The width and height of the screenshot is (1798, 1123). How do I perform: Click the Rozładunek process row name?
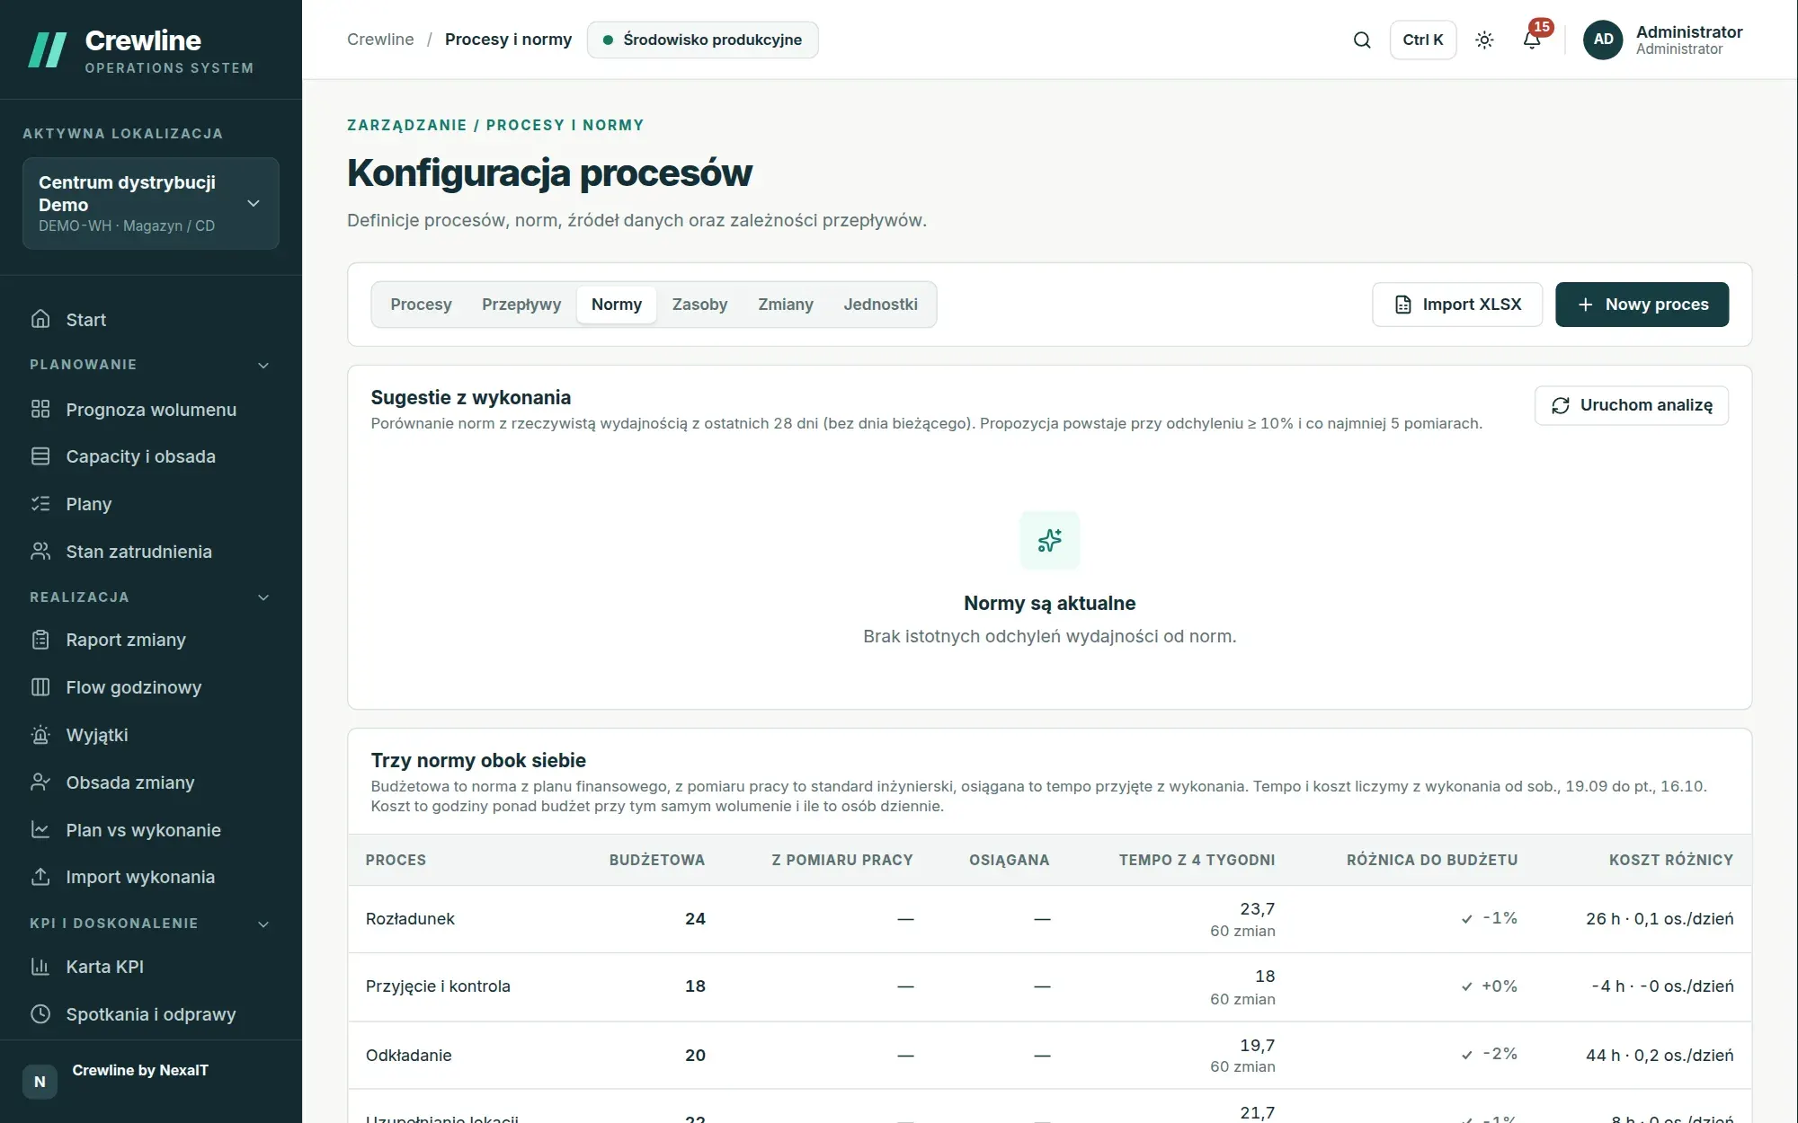(x=410, y=919)
